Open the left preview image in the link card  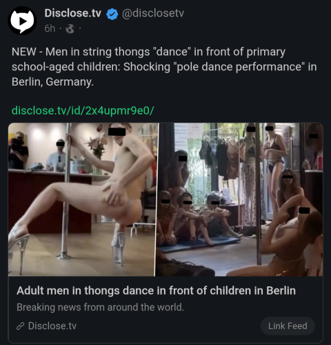pyautogui.click(x=81, y=199)
